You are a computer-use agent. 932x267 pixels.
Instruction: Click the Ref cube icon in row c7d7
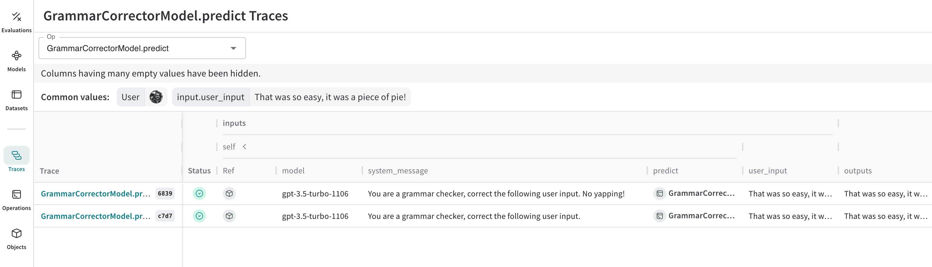coord(229,216)
